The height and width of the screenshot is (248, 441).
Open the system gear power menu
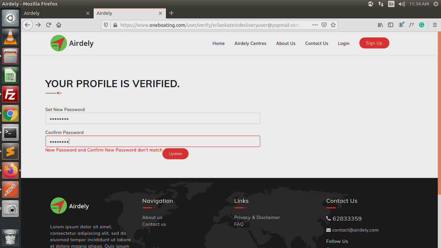436,4
